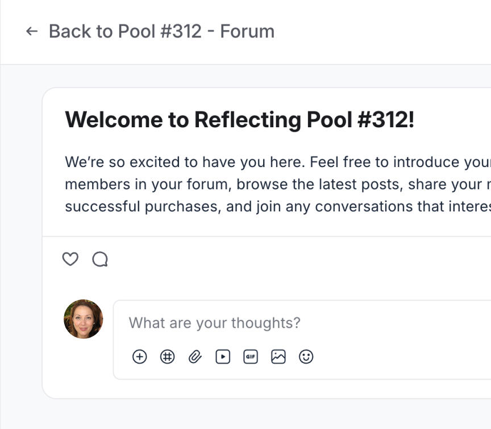Open comments via the speech bubble icon
The width and height of the screenshot is (491, 429).
click(100, 259)
